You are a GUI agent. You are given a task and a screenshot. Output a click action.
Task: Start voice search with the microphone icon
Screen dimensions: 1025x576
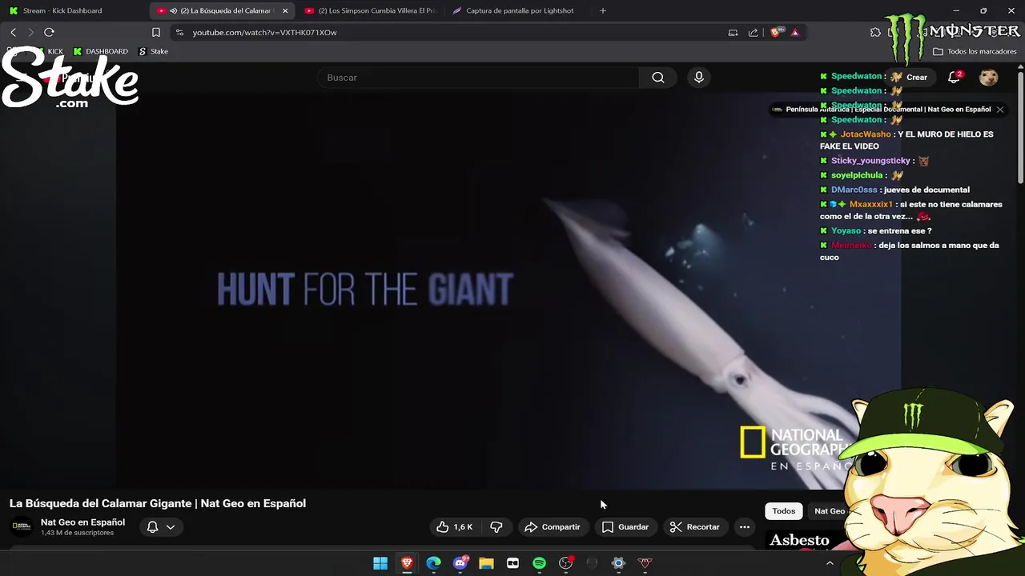click(699, 78)
